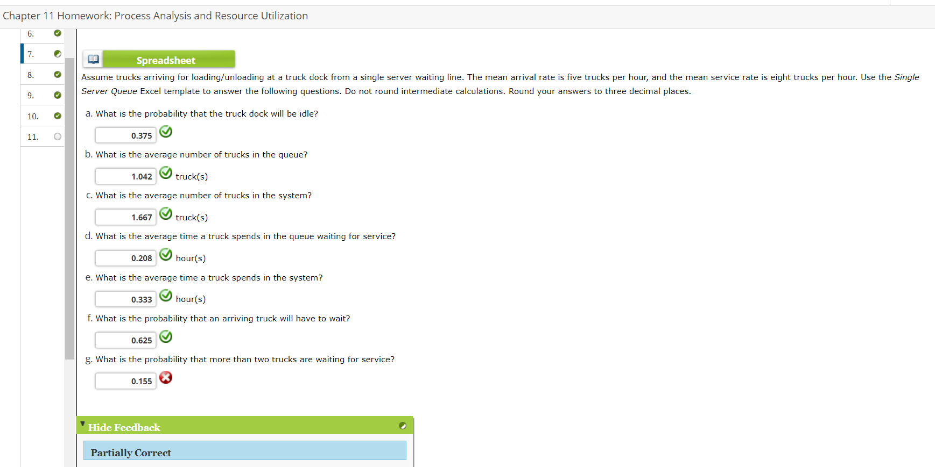935x467 pixels.
Task: Navigate to question 9 in the sidebar
Action: [30, 95]
